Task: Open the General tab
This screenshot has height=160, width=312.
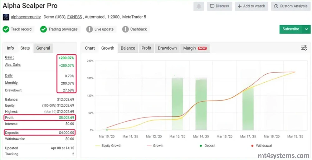Action: [x=43, y=48]
